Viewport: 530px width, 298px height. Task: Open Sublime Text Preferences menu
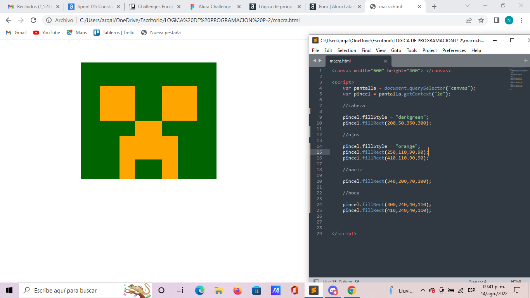click(x=454, y=50)
